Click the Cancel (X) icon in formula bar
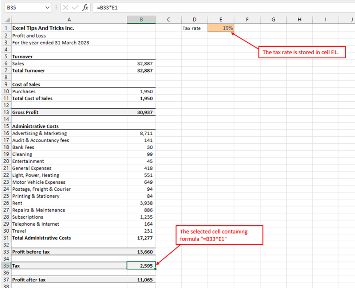The image size is (355, 288). point(66,7)
